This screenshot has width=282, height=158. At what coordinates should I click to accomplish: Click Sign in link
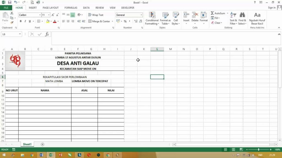(x=272, y=7)
